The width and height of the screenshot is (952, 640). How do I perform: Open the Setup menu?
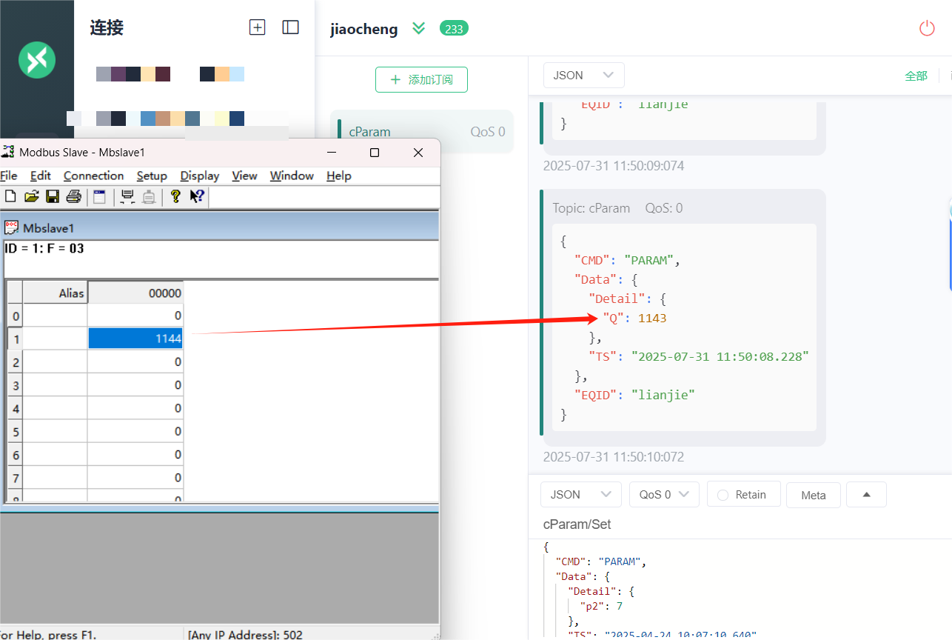[152, 176]
